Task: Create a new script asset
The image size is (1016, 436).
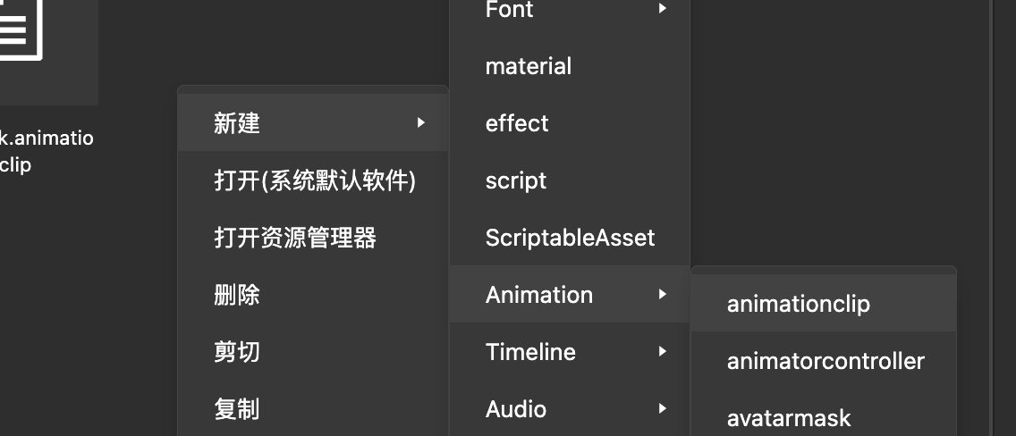Action: (x=570, y=180)
